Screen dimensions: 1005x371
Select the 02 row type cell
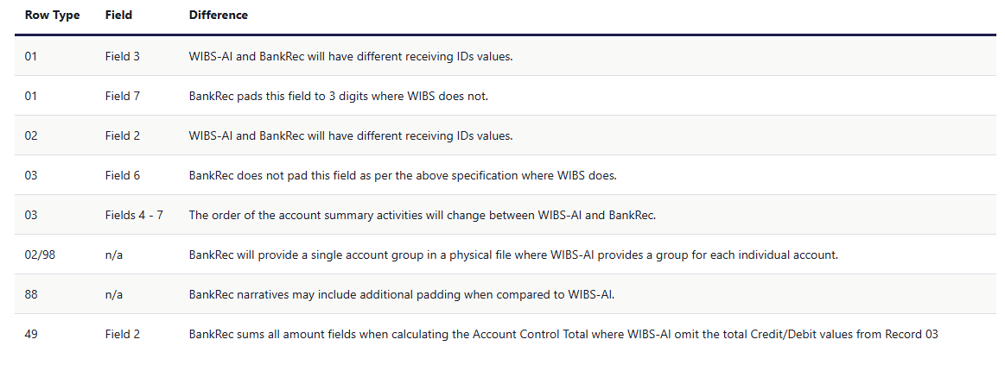[31, 135]
